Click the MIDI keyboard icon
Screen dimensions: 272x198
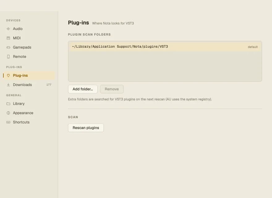[x=8, y=38]
